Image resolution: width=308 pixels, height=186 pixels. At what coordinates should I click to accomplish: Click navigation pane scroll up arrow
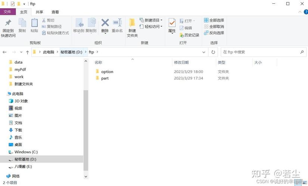[85, 61]
